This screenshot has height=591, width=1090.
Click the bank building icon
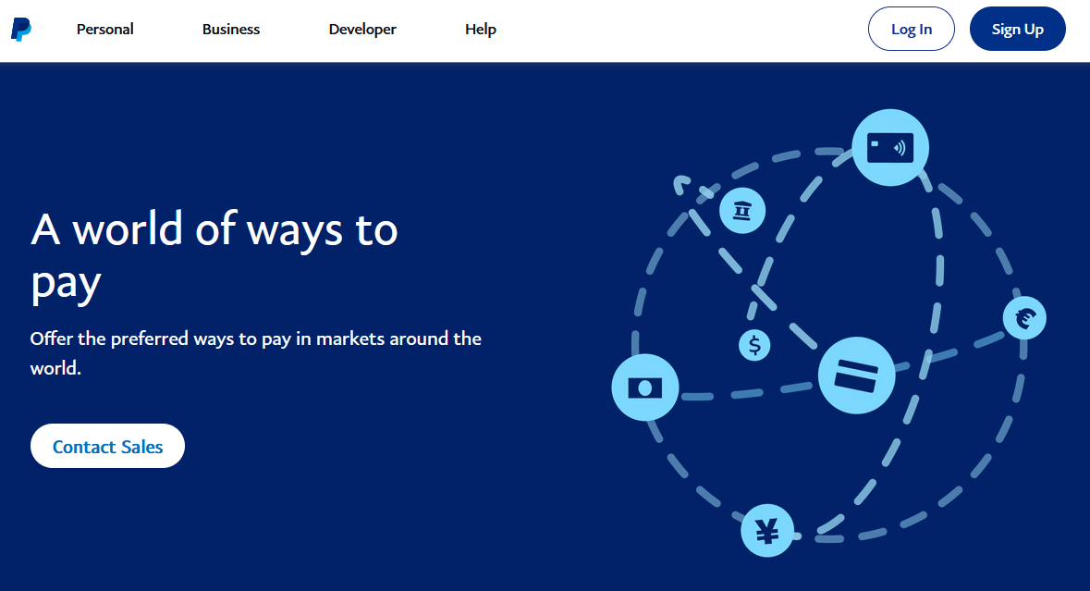742,211
